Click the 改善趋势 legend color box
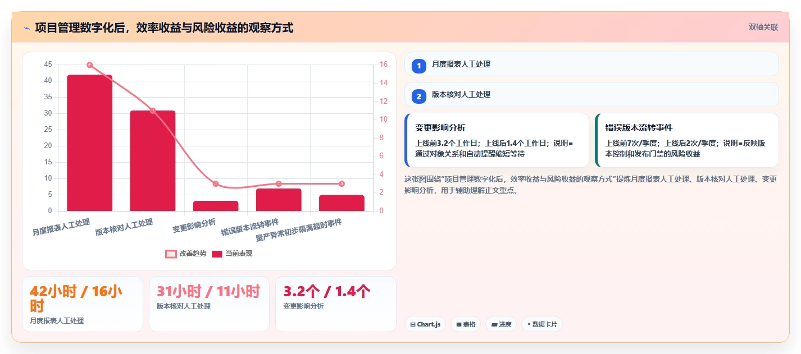This screenshot has height=354, width=801. coord(171,254)
